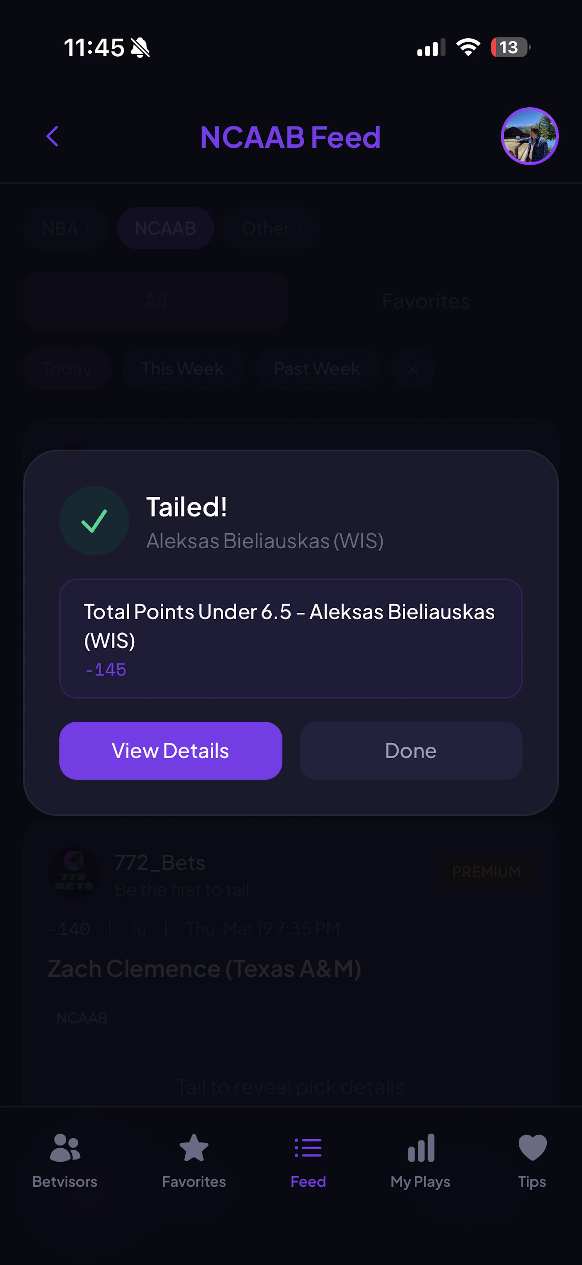Viewport: 582px width, 1265px height.
Task: Select the NCAAB sport filter chip
Action: pyautogui.click(x=166, y=228)
